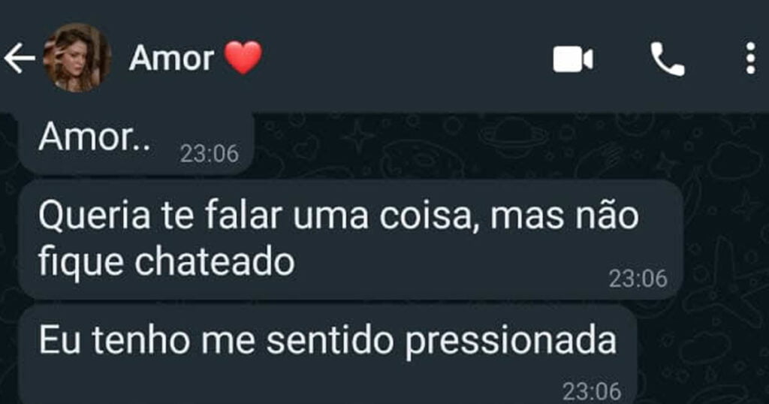The width and height of the screenshot is (769, 404).
Task: Tap the timestamp below "pressionada" message
Action: pyautogui.click(x=592, y=391)
